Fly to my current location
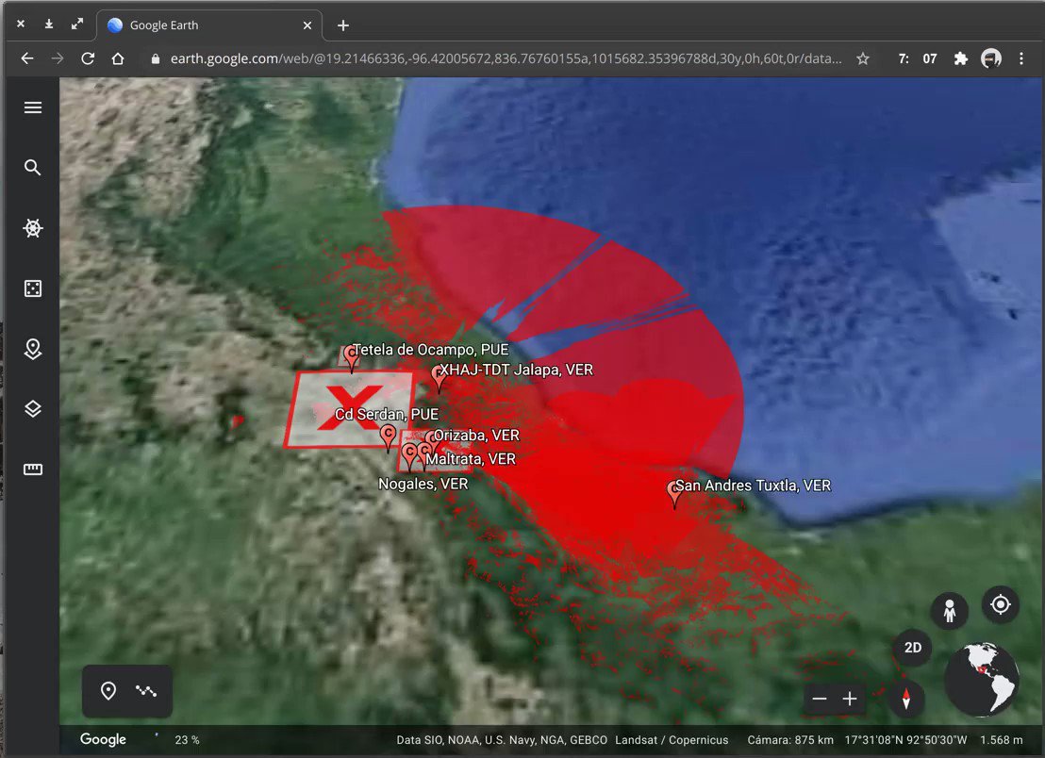This screenshot has height=758, width=1045. point(1000,603)
